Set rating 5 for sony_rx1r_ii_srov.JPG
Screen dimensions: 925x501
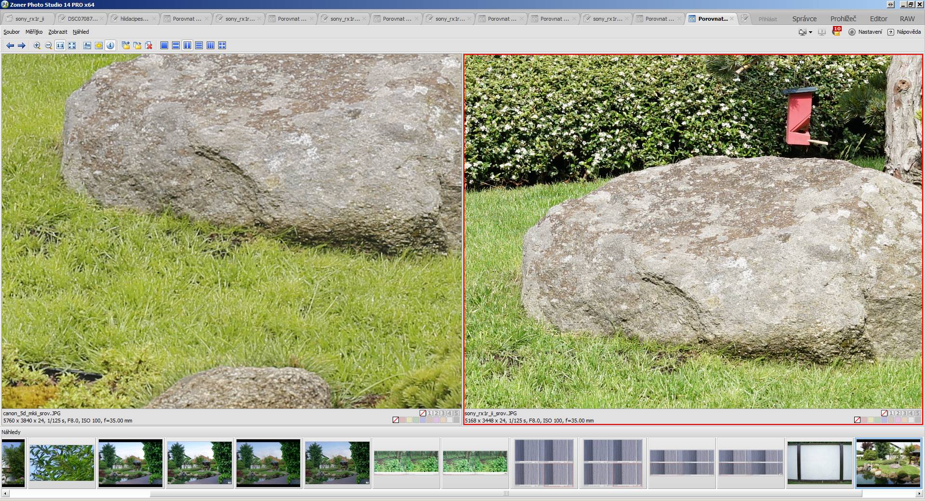coord(918,413)
